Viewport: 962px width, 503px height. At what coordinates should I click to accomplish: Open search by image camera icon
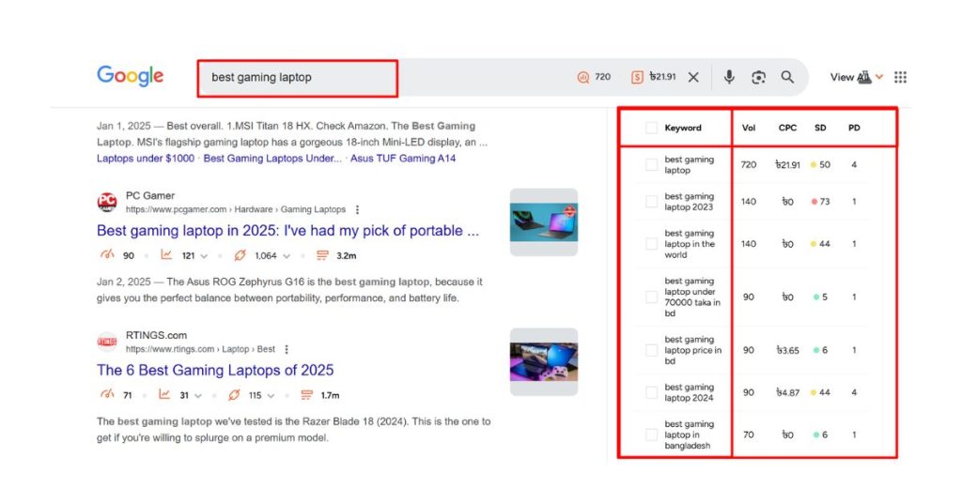click(x=758, y=77)
